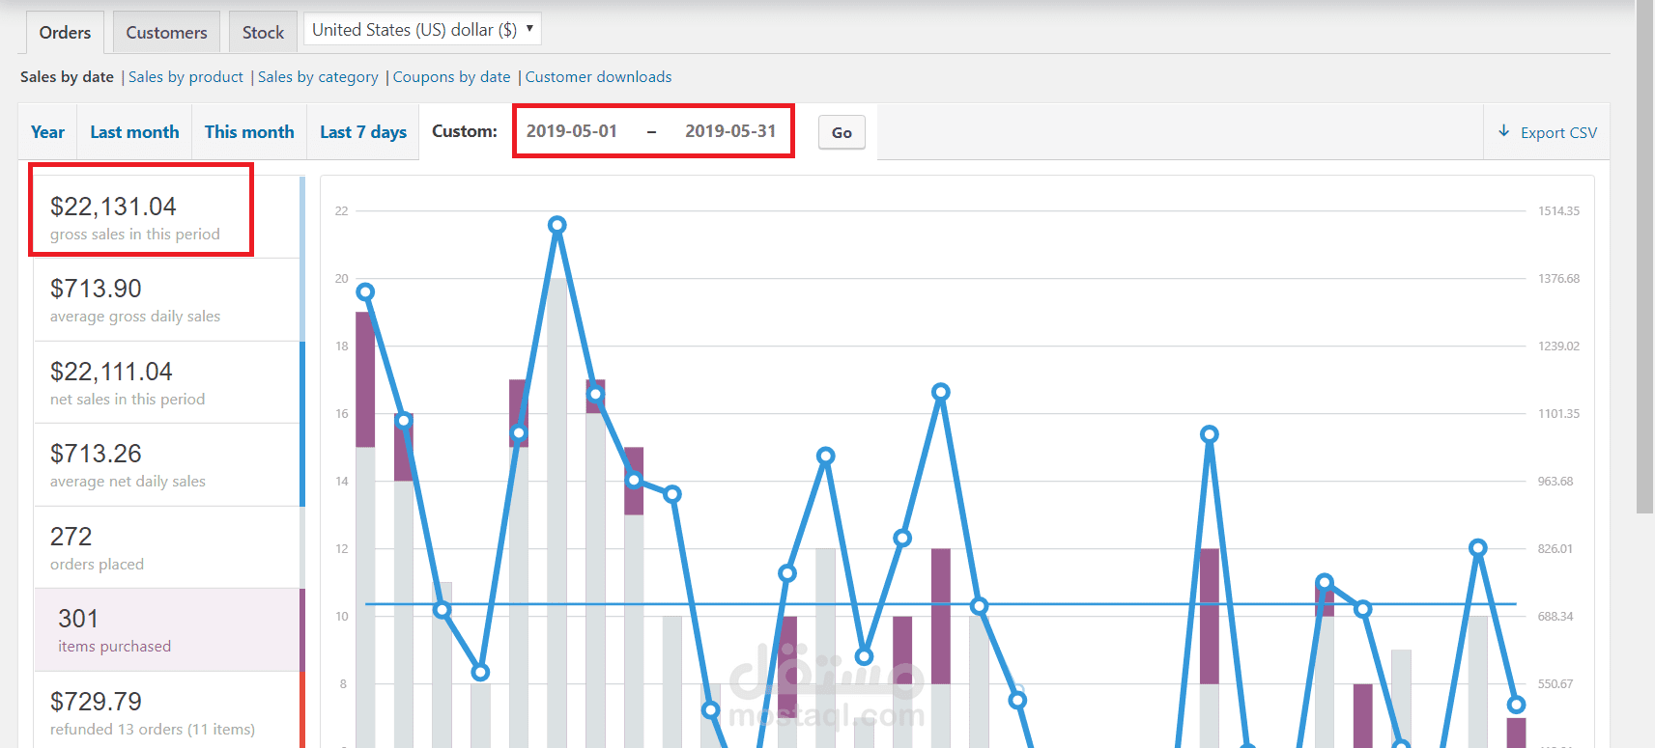Image resolution: width=1655 pixels, height=748 pixels.
Task: Click the 1101.35 right axis label
Action: click(1558, 414)
